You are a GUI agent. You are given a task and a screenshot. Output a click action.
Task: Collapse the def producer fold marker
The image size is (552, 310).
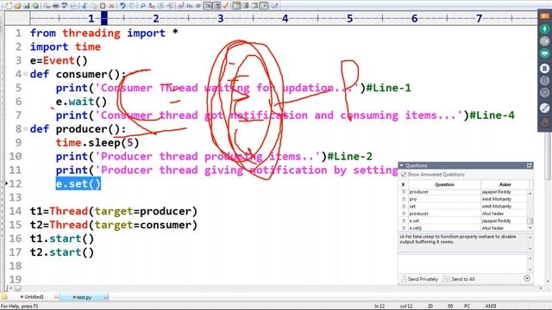(25, 129)
